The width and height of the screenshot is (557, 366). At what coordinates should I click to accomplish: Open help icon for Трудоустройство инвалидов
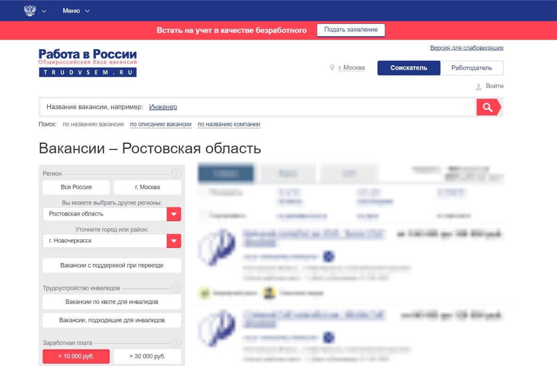click(x=176, y=288)
